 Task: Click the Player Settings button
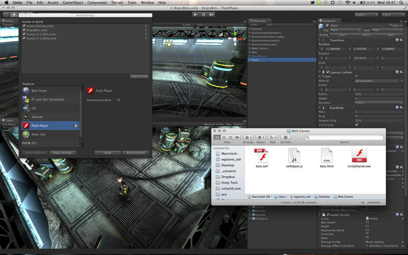[x=63, y=152]
